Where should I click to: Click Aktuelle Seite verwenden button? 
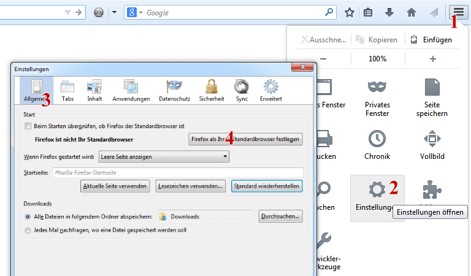(x=115, y=186)
